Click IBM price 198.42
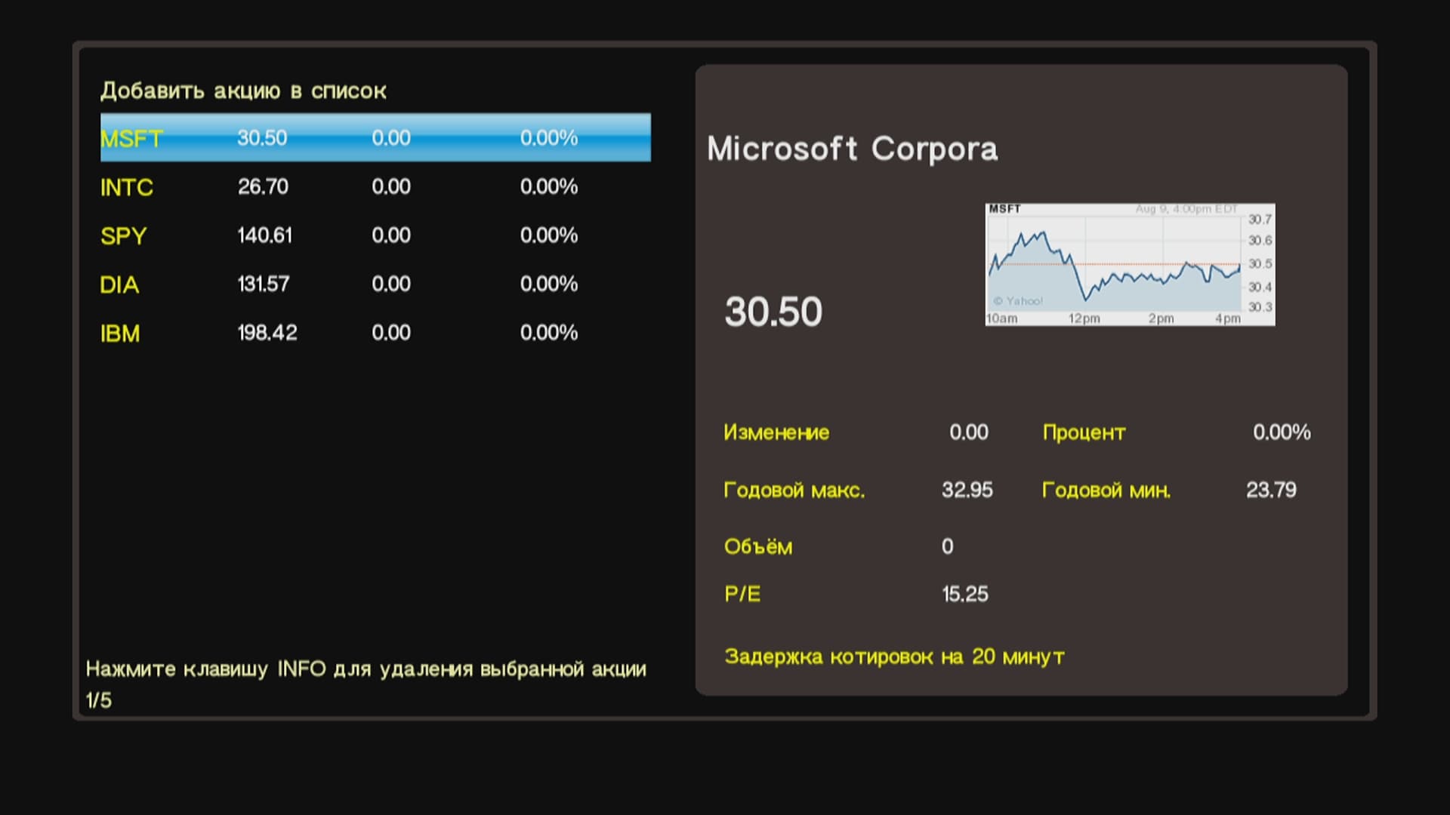 tap(267, 333)
